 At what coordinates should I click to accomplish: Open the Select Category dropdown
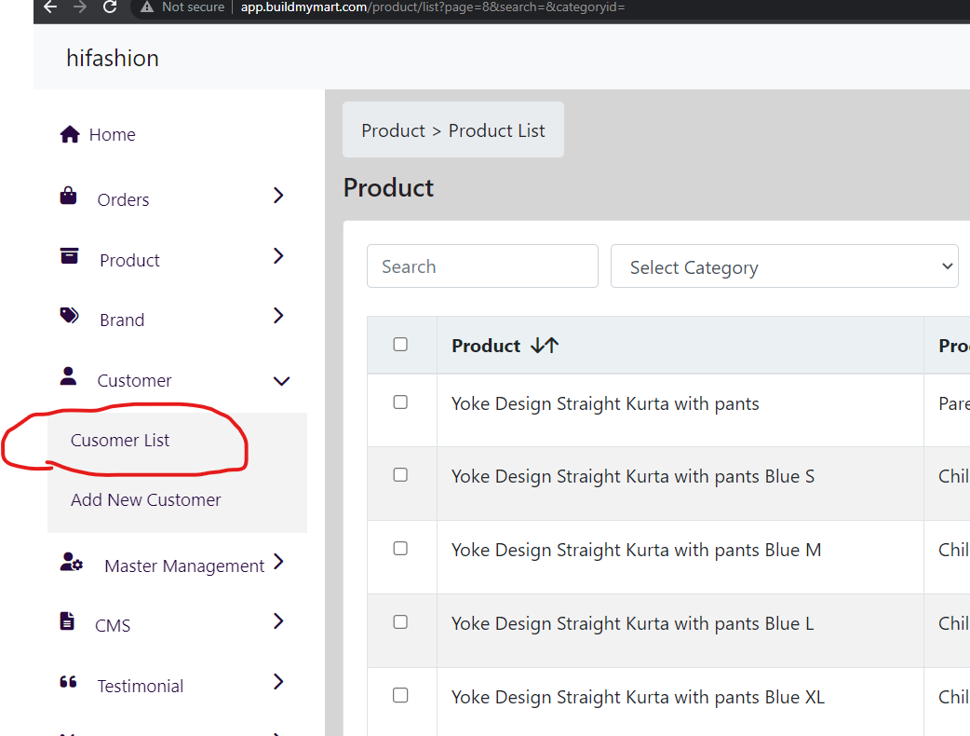pyautogui.click(x=785, y=266)
